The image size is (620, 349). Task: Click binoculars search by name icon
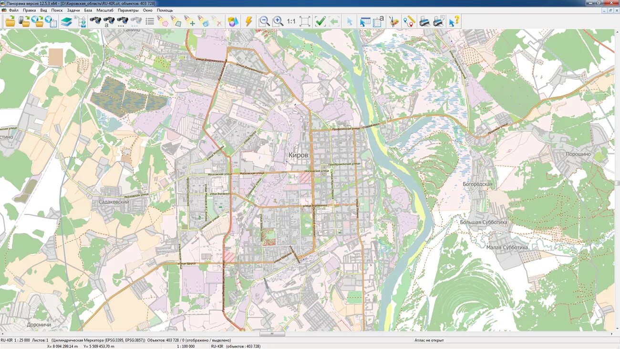(109, 21)
